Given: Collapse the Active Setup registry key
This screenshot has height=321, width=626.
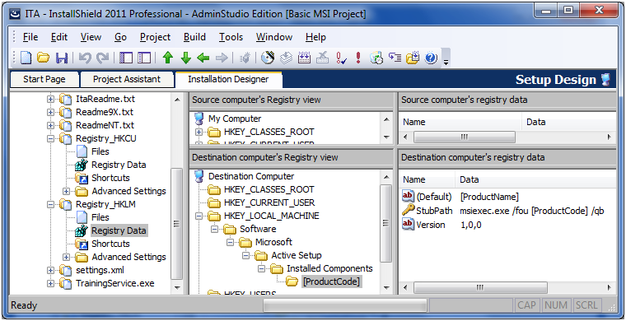Looking at the screenshot, I should 246,255.
